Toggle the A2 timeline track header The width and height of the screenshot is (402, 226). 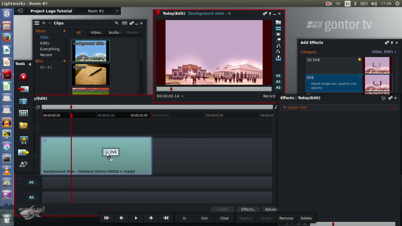(31, 197)
